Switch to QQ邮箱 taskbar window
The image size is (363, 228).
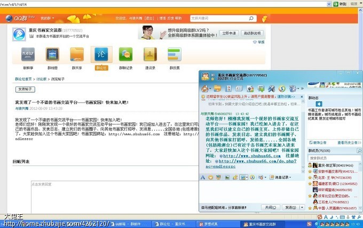pos(129,224)
